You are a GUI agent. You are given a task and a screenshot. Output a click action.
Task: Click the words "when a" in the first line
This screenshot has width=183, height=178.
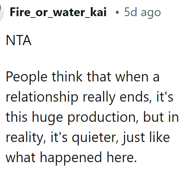[137, 77]
